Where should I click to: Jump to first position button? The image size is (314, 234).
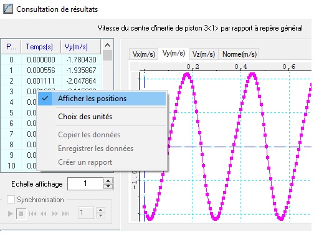(x=32, y=213)
